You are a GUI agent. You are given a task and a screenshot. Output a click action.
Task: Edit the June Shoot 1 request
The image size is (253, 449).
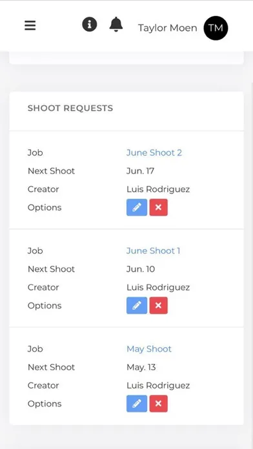[x=137, y=306]
